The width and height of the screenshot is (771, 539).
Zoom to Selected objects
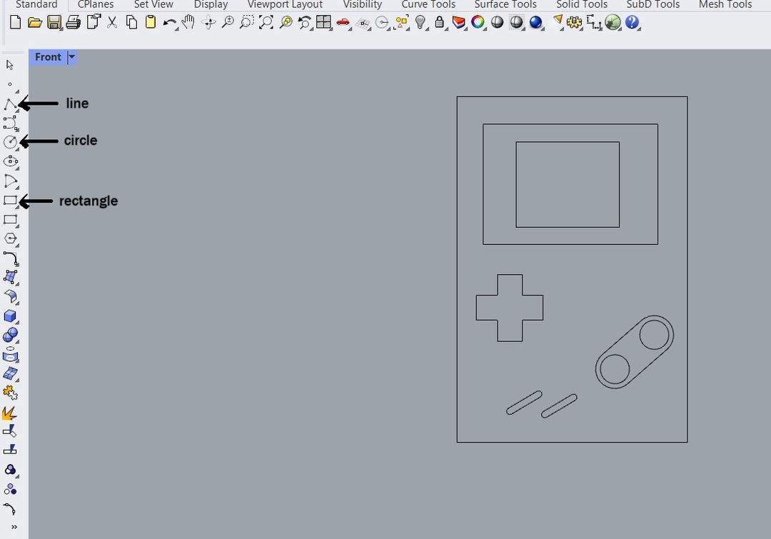pos(286,23)
